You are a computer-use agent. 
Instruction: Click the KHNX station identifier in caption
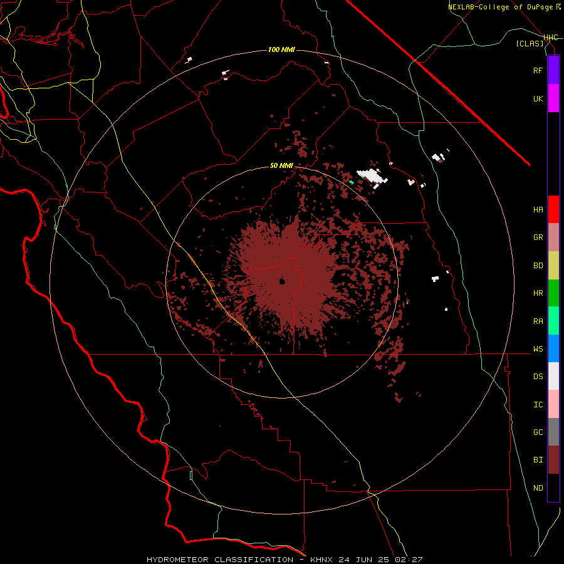(322, 560)
